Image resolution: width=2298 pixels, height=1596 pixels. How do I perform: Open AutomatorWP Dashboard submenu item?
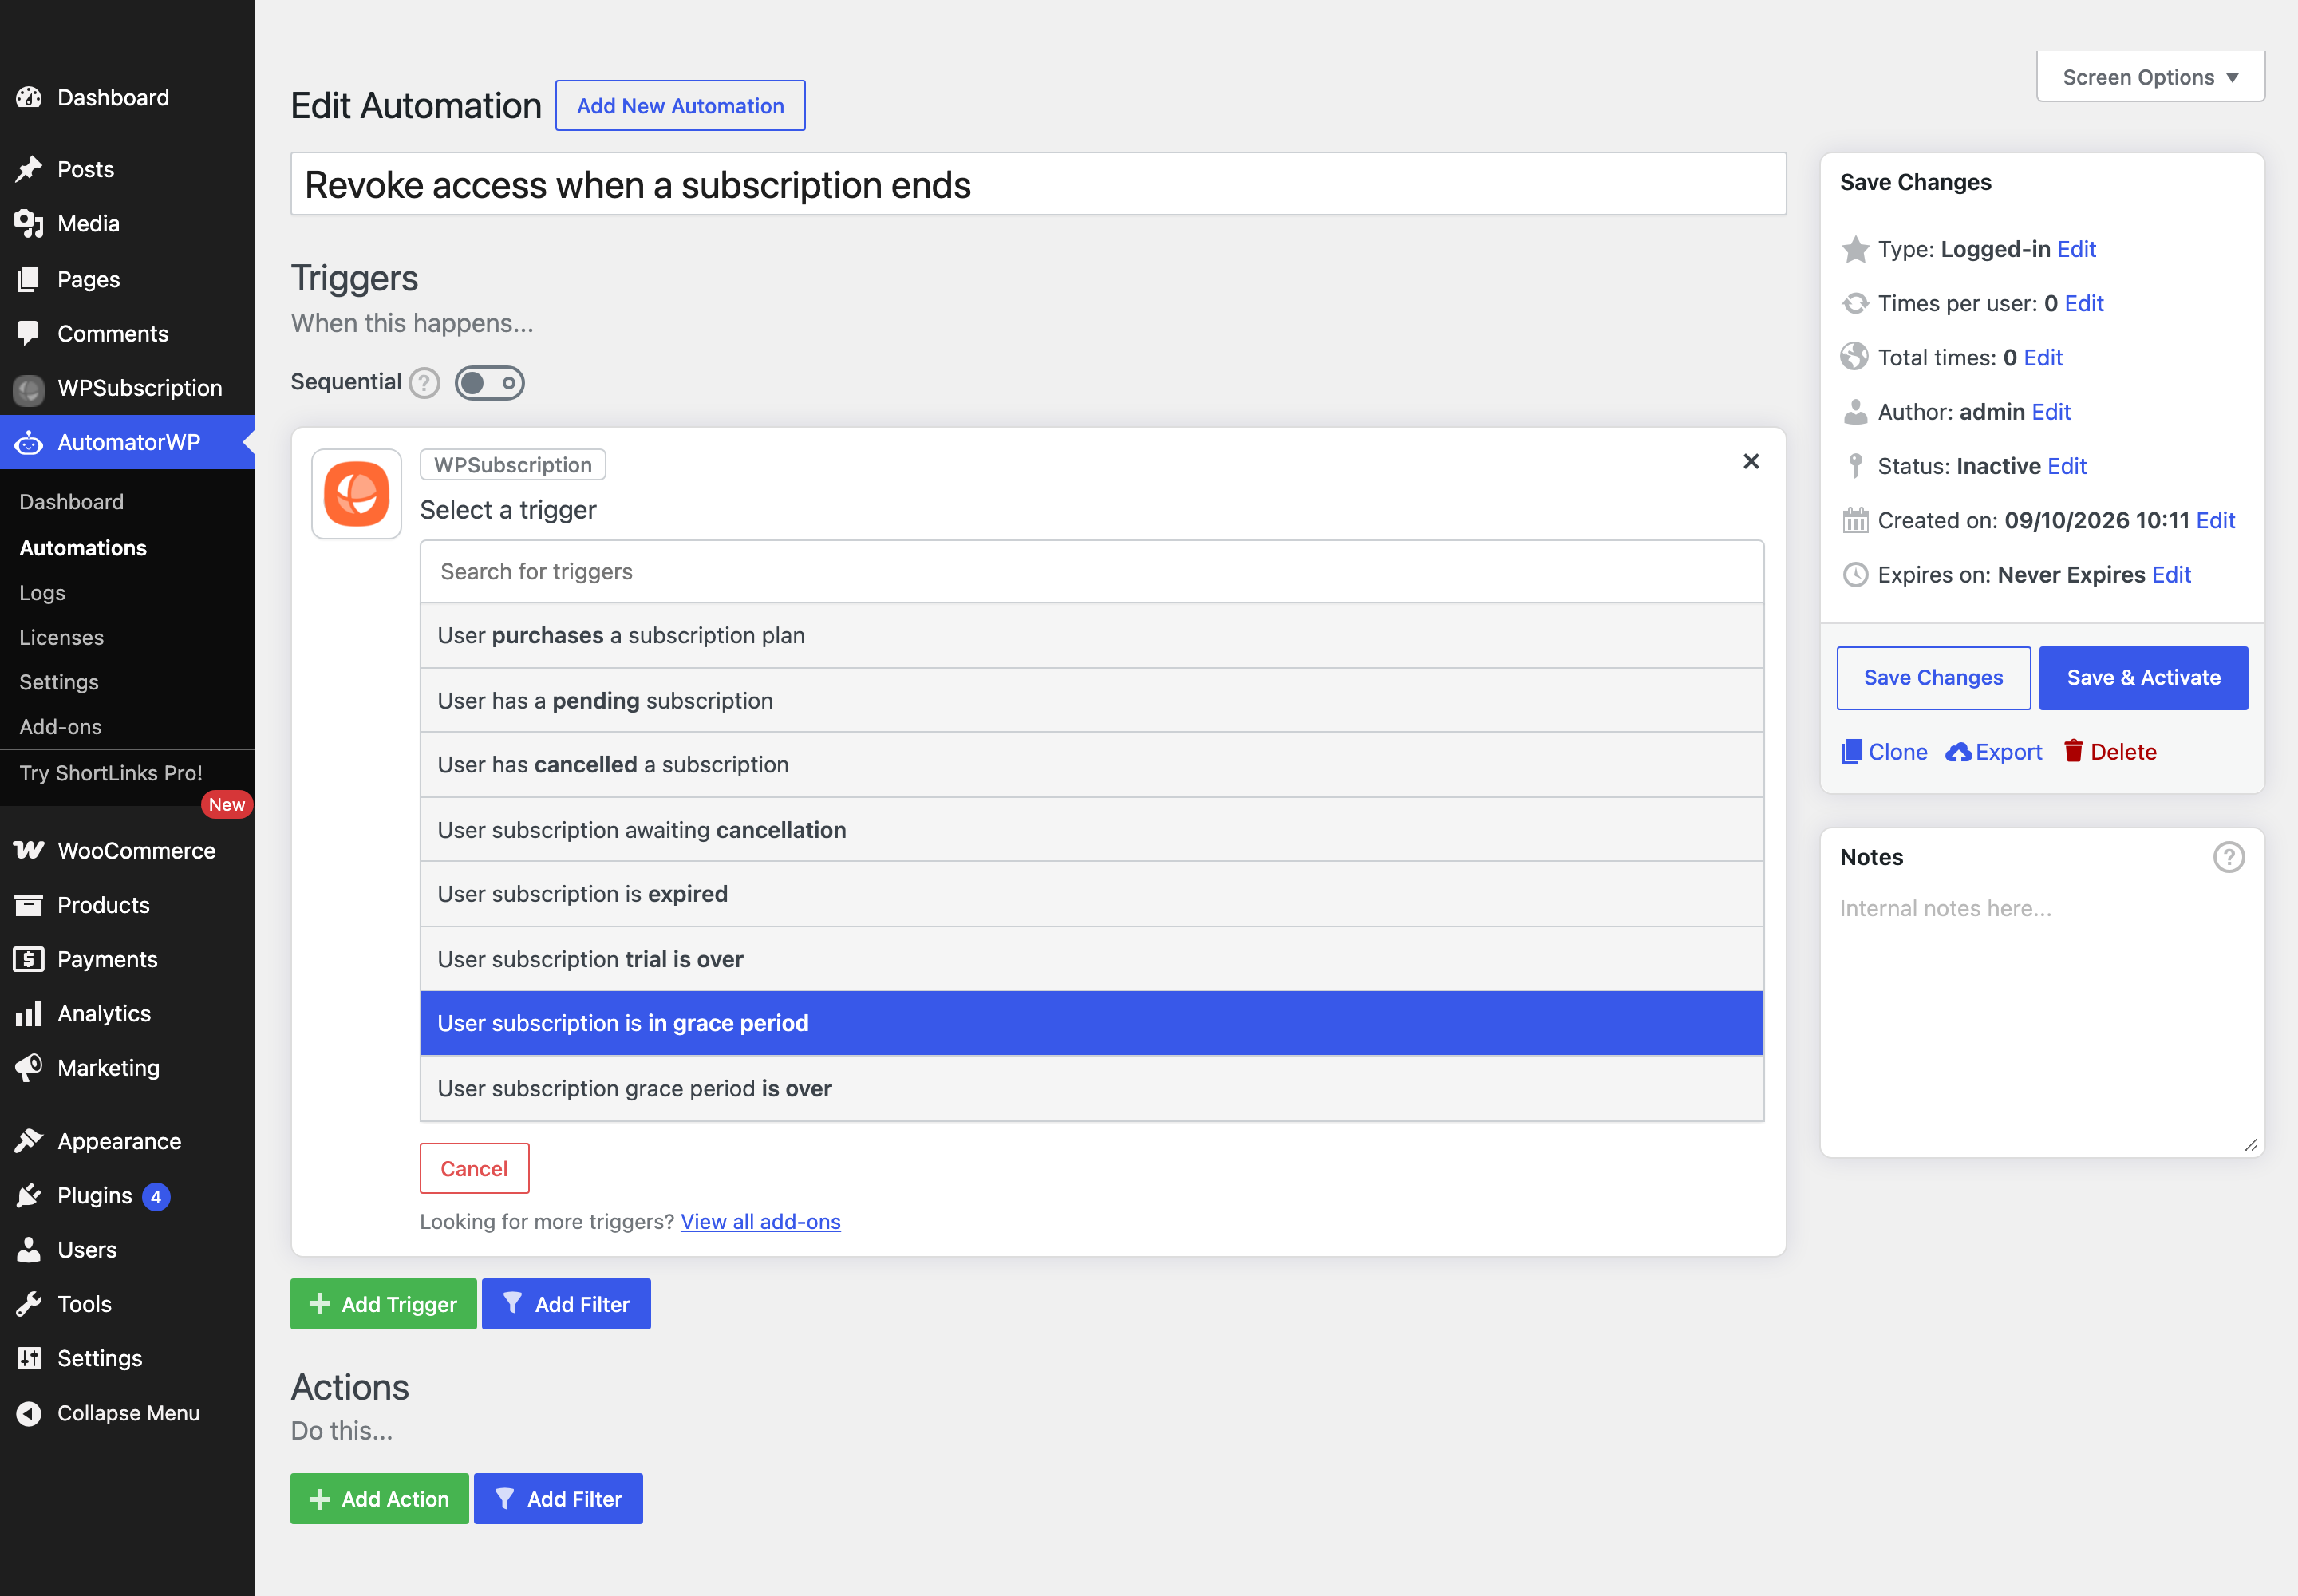pos(72,501)
